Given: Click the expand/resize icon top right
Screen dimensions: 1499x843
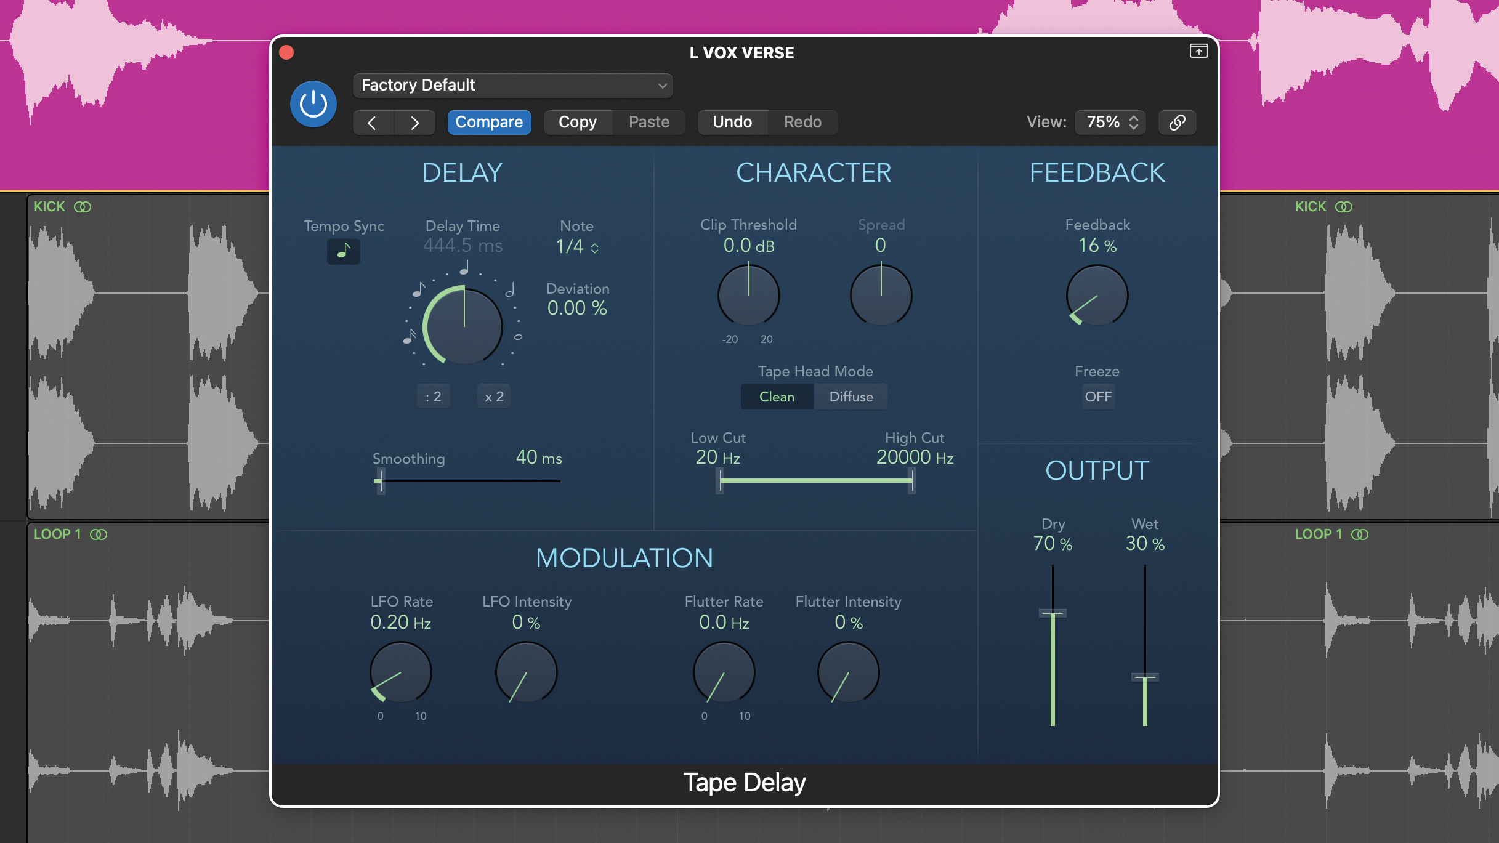Looking at the screenshot, I should click(1197, 52).
